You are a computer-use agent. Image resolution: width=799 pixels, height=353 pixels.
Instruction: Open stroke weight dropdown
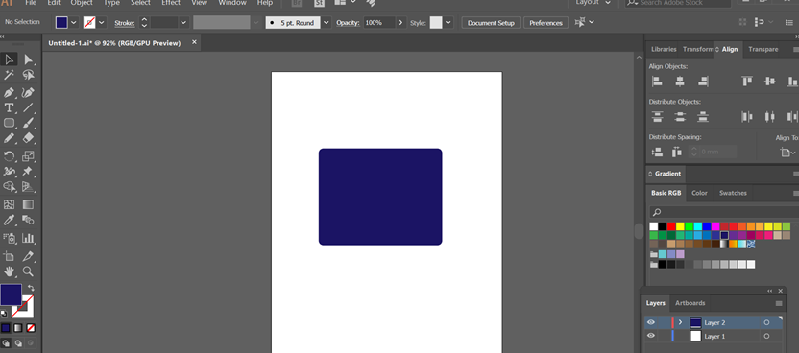[x=184, y=22]
